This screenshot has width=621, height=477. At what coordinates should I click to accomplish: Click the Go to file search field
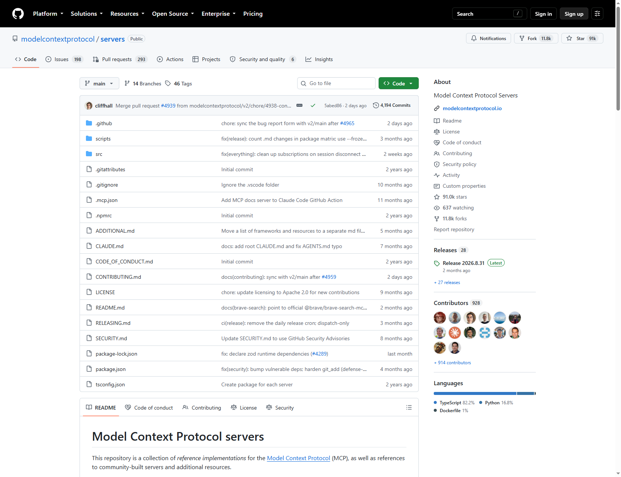point(336,83)
